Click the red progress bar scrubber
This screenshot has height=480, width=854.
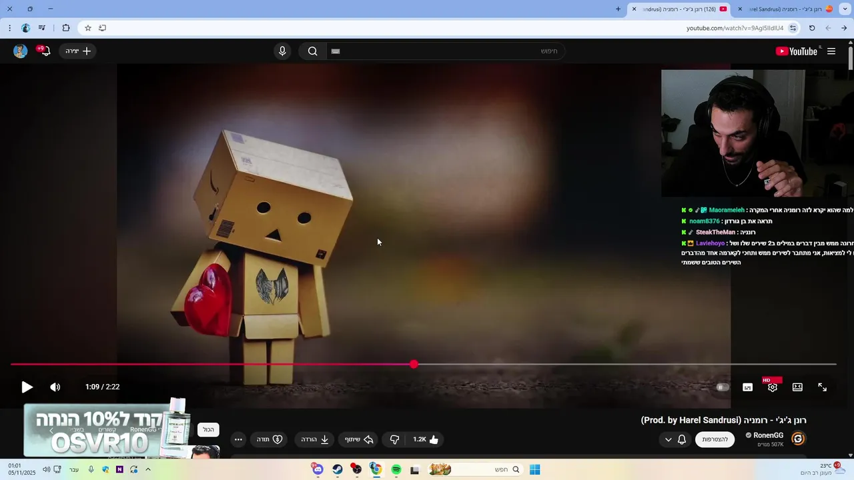point(414,364)
